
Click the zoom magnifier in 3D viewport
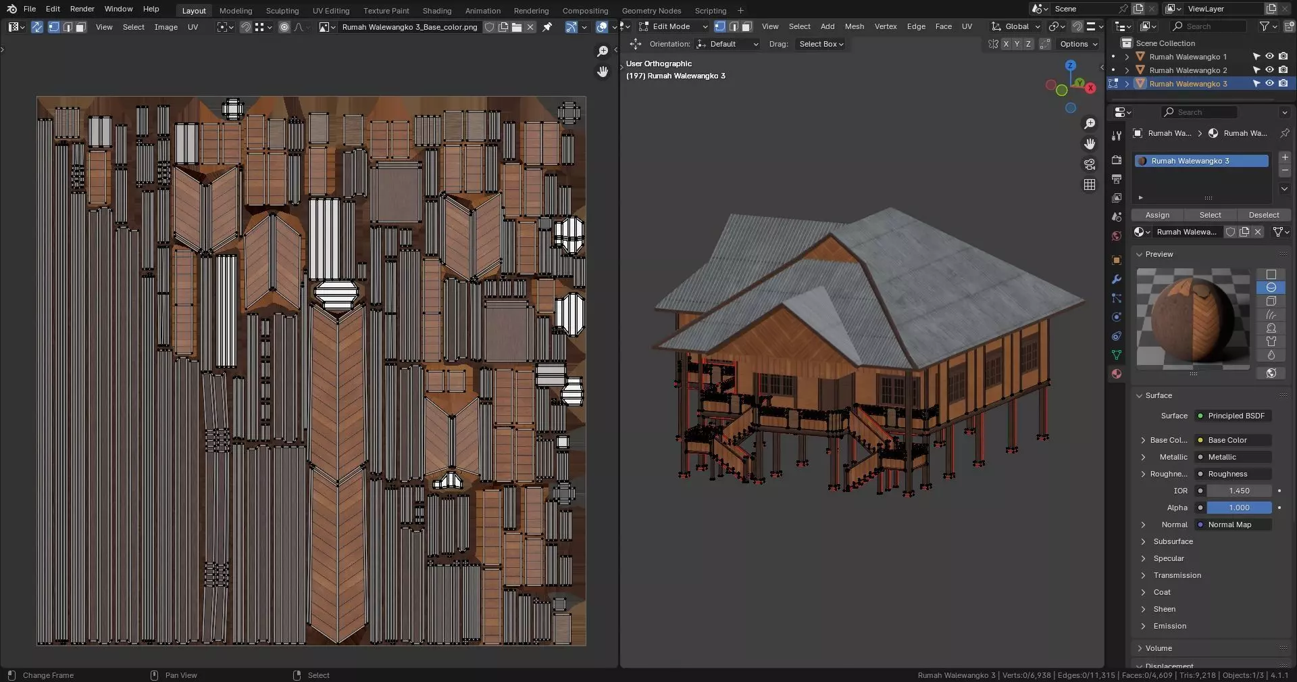pyautogui.click(x=1090, y=124)
